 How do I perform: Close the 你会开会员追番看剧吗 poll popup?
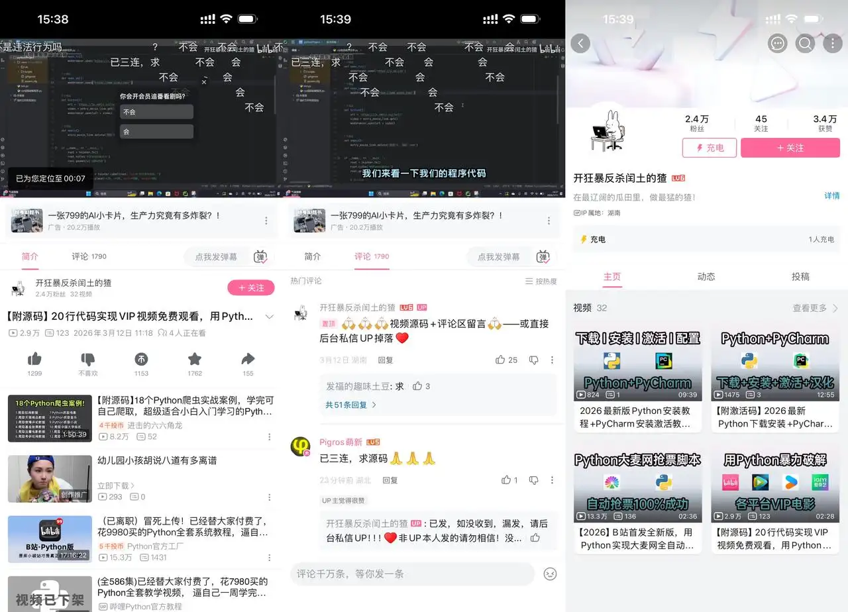pyautogui.click(x=204, y=81)
